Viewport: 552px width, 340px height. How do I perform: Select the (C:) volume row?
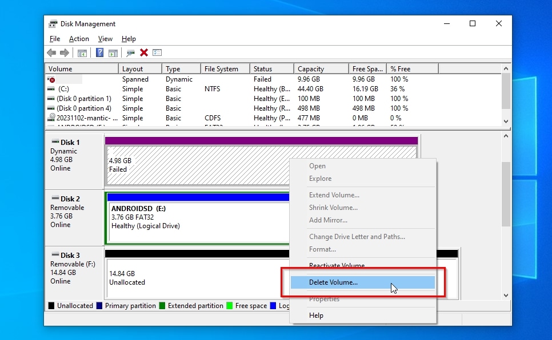tap(63, 89)
